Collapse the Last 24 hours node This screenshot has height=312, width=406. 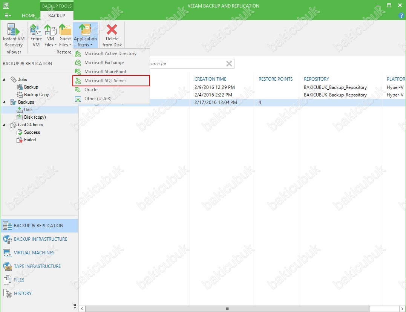(x=4, y=125)
